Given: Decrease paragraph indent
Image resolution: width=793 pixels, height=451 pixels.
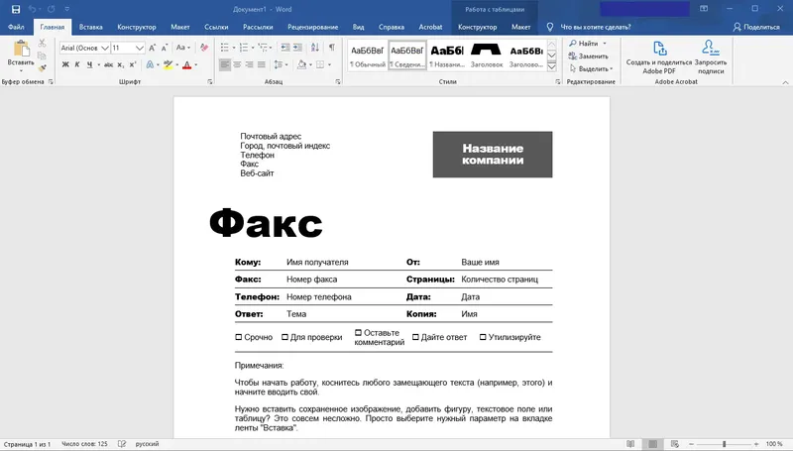Looking at the screenshot, I should click(x=285, y=48).
